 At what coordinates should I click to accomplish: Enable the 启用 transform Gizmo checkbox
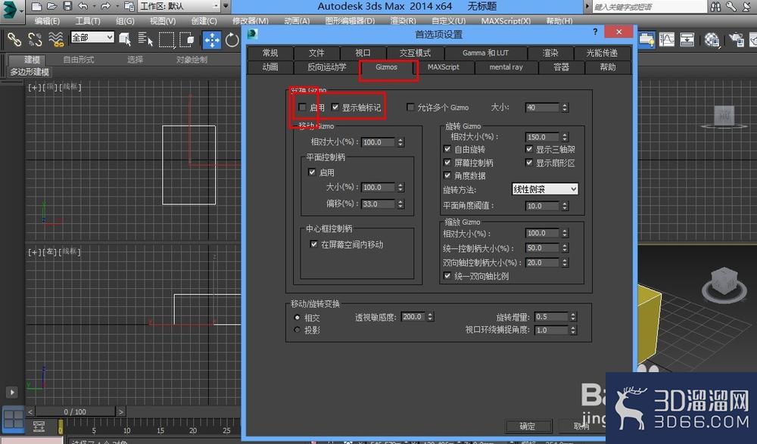click(x=303, y=107)
